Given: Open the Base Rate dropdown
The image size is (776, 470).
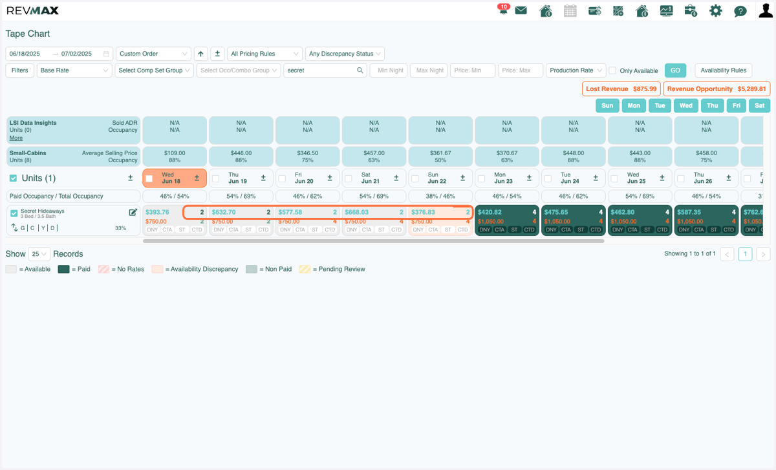Looking at the screenshot, I should [74, 70].
